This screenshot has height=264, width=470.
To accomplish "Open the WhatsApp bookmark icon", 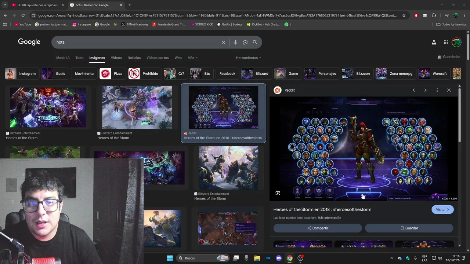I will click(286, 25).
